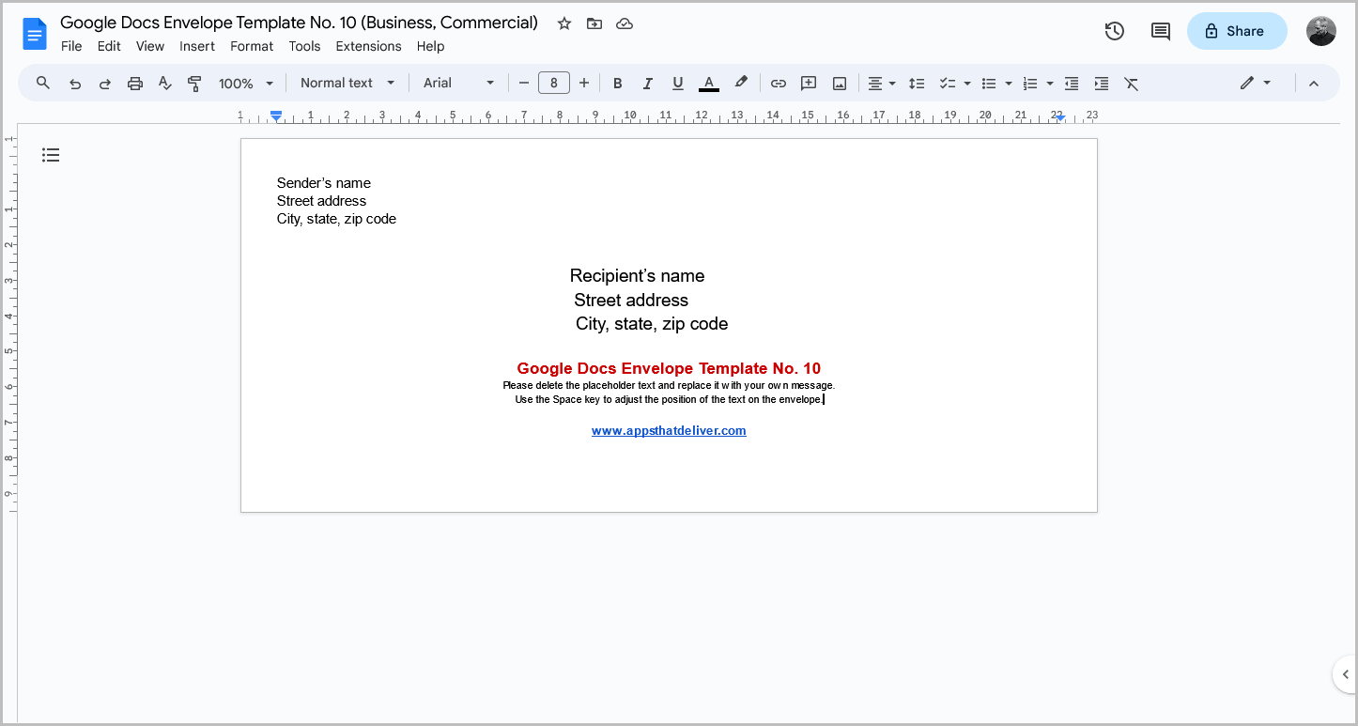This screenshot has width=1358, height=726.
Task: Insert a link
Action: point(779,84)
